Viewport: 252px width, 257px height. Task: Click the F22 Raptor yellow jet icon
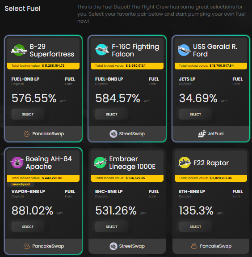(185, 163)
